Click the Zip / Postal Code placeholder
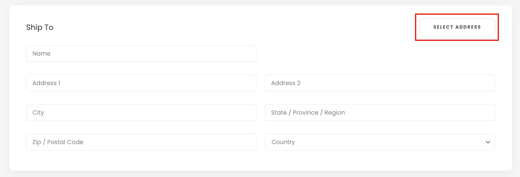Viewport: 520px width, 177px height. pos(58,142)
